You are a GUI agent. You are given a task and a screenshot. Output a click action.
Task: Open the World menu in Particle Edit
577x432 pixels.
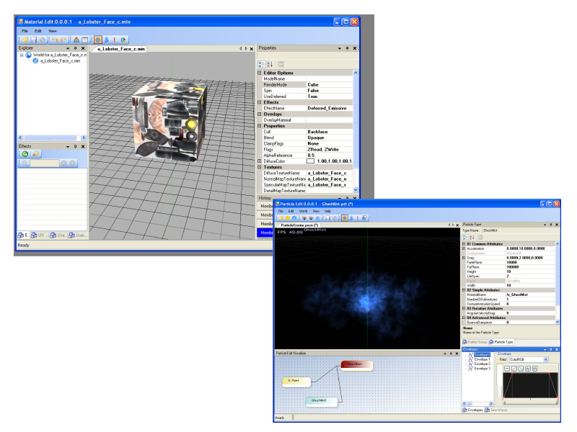pos(303,211)
